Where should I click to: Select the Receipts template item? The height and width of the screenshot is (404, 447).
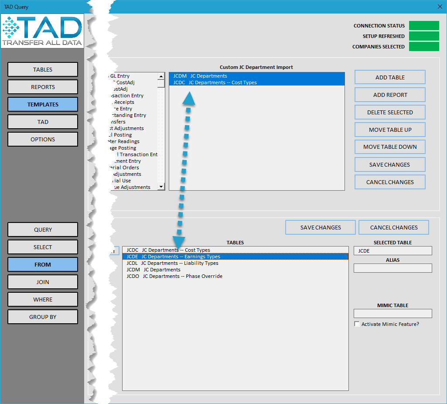(x=133, y=102)
